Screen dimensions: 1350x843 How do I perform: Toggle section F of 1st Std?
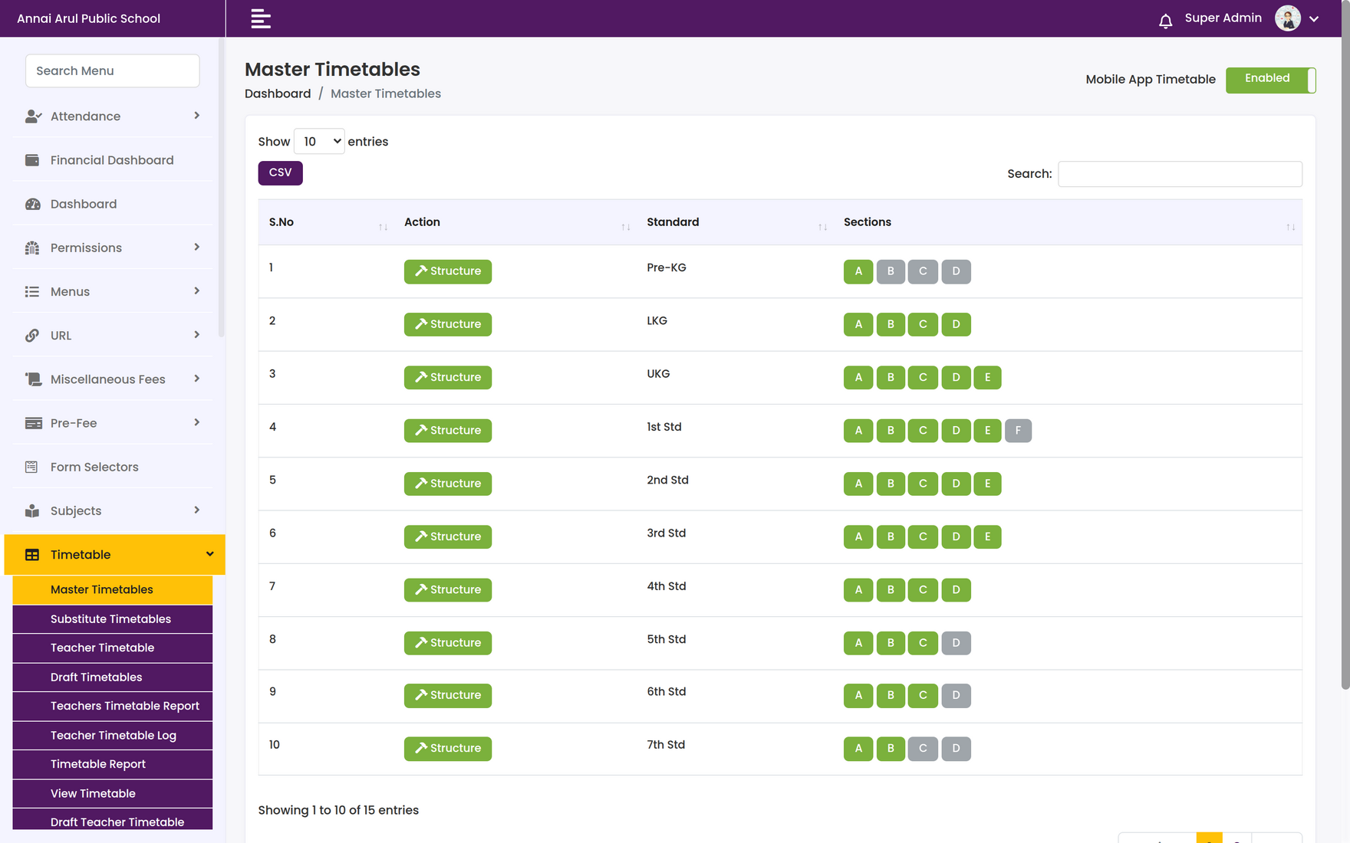[x=1018, y=431]
